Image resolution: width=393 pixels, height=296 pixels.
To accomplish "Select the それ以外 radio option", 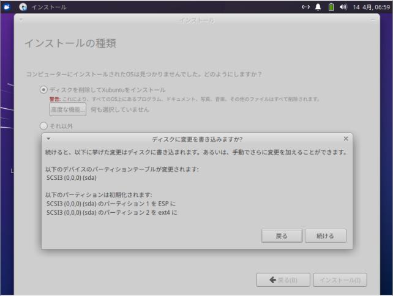I will coord(43,126).
